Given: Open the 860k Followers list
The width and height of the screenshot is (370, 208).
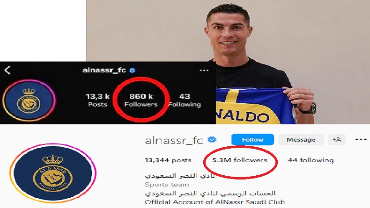Looking at the screenshot, I should 141,100.
